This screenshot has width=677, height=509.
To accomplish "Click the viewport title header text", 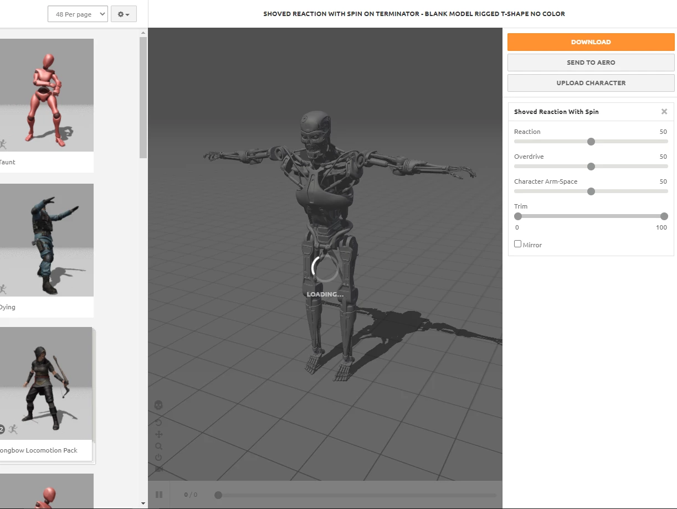I will 414,14.
